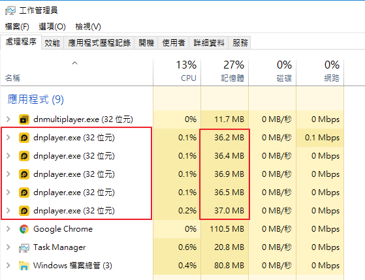Image resolution: width=365 pixels, height=280 pixels.
Task: Expand dnplayer.exe row with 36.2 MB
Action: [x=8, y=138]
